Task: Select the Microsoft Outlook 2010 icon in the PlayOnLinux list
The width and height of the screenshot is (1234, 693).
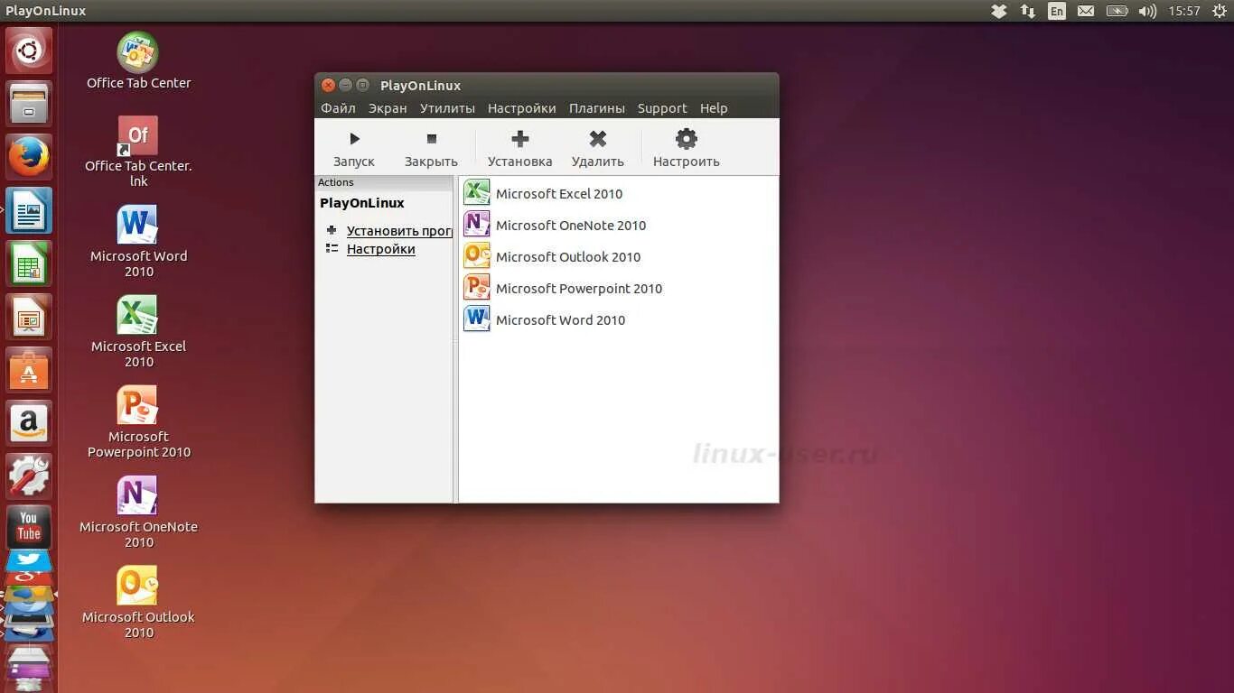Action: [476, 255]
